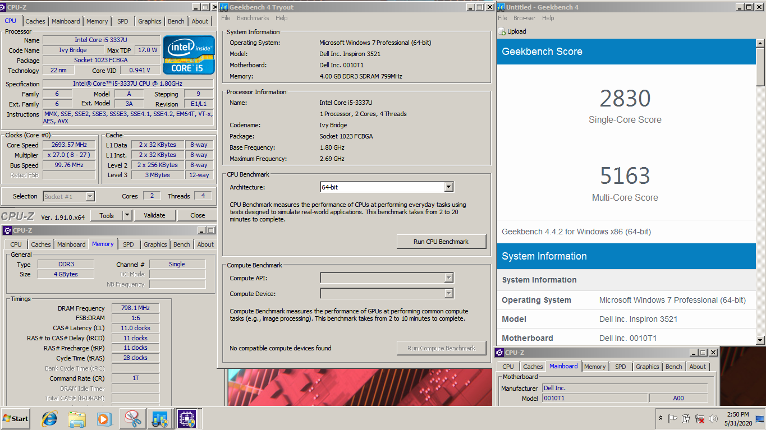Click the DRAM Frequency value 798.1 MHz
Screen dimensions: 766x430
pyautogui.click(x=135, y=308)
